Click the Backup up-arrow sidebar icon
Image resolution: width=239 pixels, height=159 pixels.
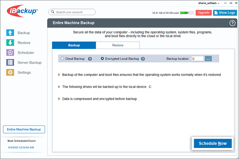(x=10, y=33)
